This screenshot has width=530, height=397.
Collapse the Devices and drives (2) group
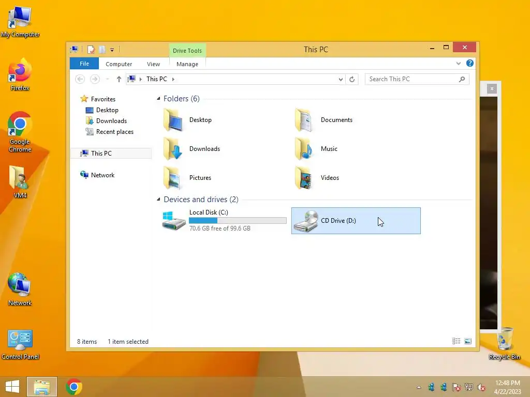click(x=158, y=200)
